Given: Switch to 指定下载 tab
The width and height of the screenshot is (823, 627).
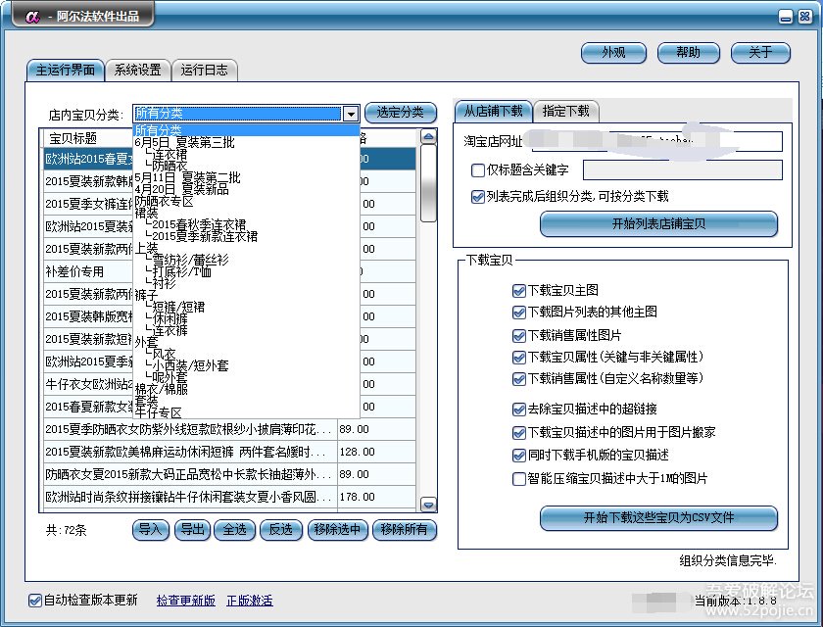Looking at the screenshot, I should tap(566, 111).
